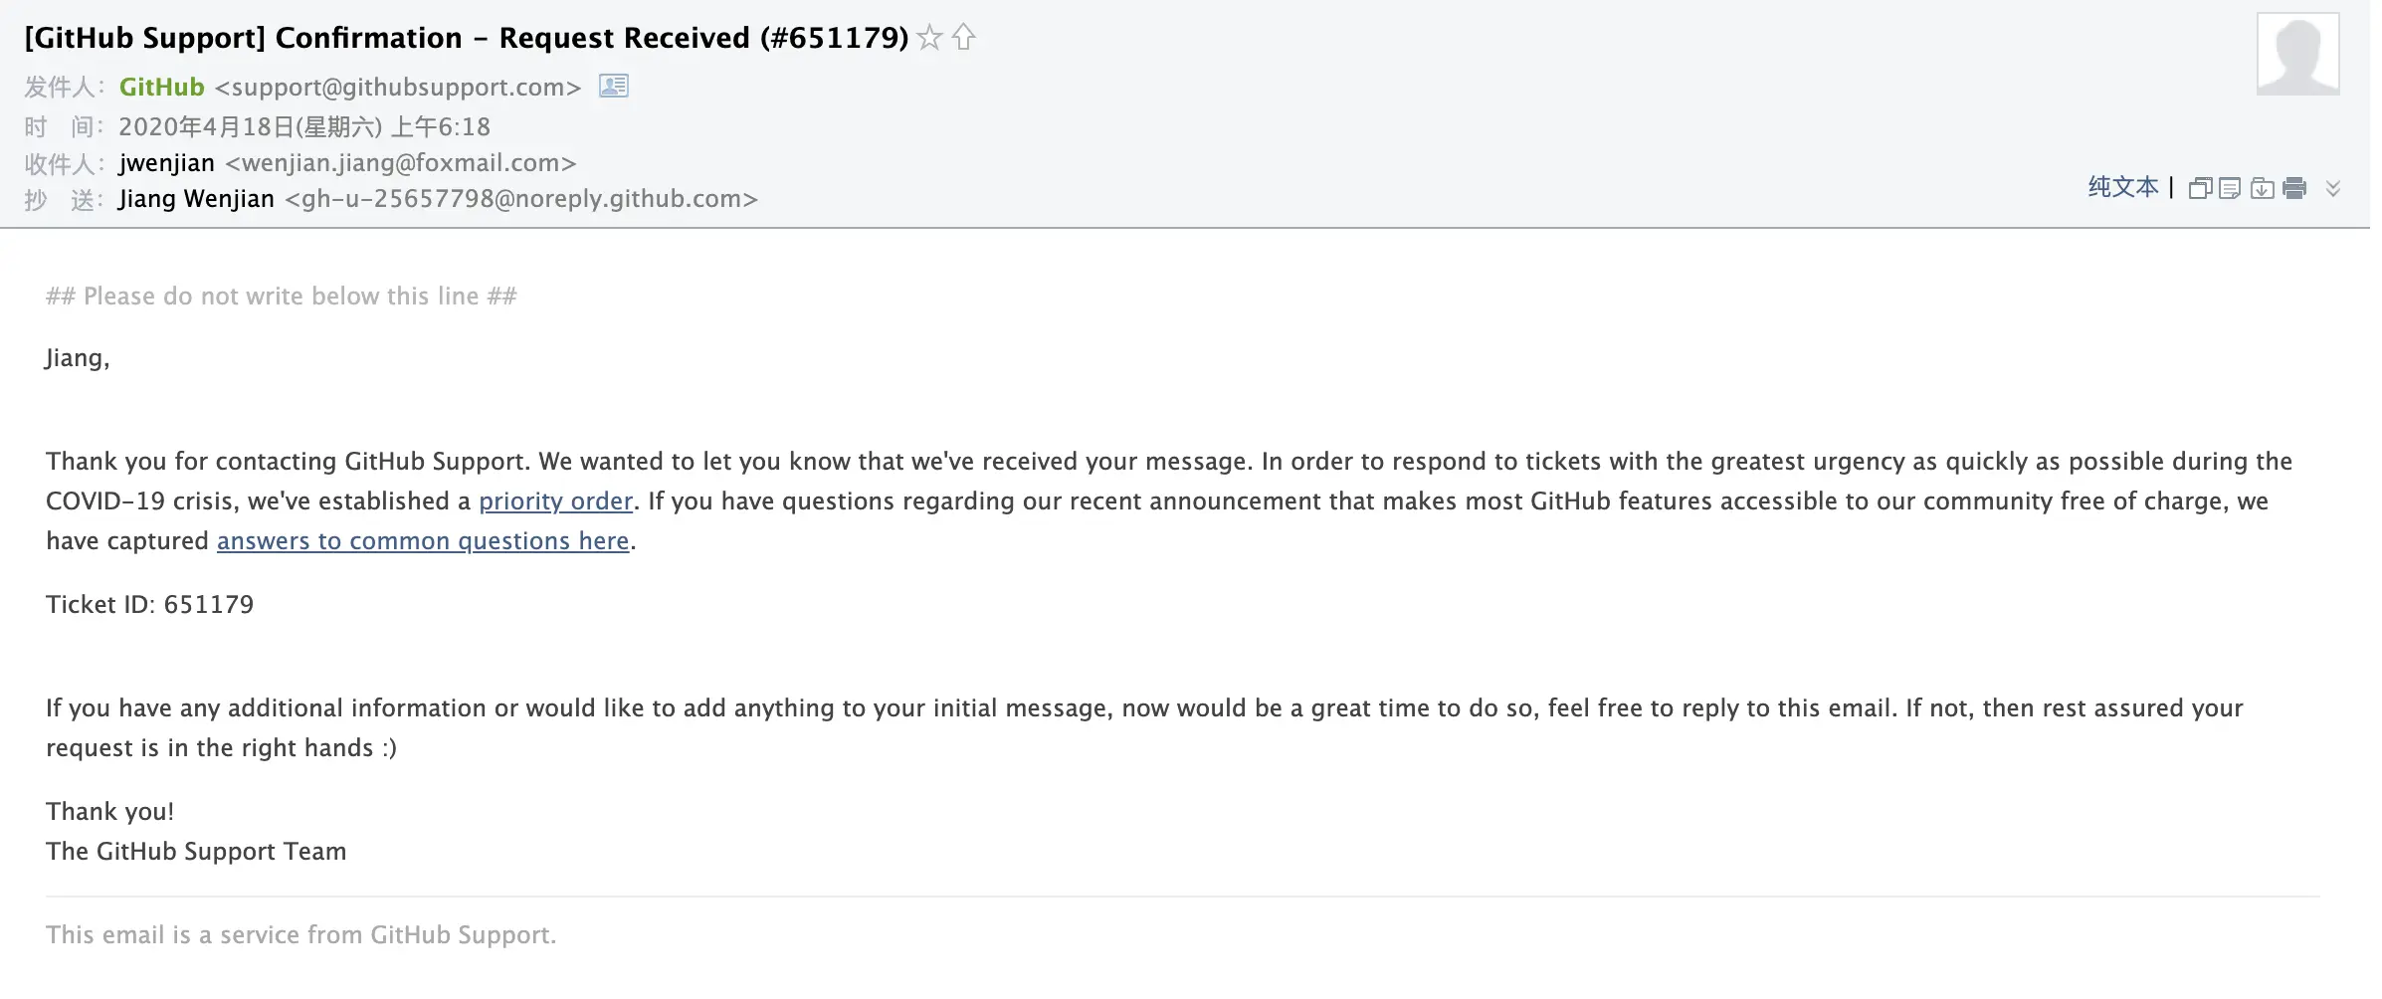The width and height of the screenshot is (2382, 999).
Task: Click the sender name GitHub
Action: [x=161, y=88]
